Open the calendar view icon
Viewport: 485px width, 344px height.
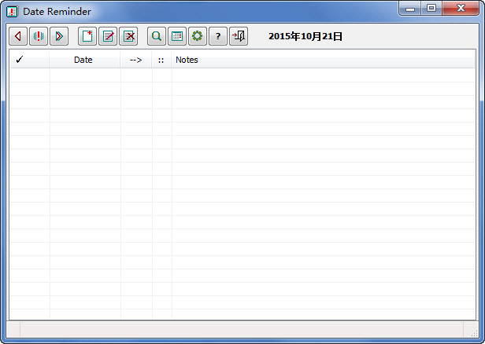point(177,36)
